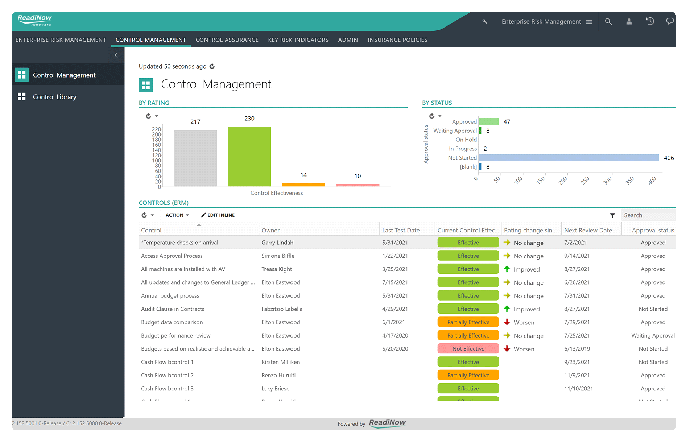690x443 pixels.
Task: Open the chat comments bubble icon
Action: pos(670,22)
